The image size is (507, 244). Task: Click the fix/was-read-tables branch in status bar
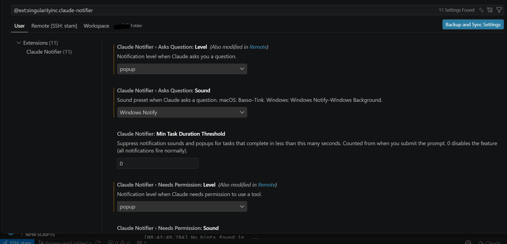(66, 242)
